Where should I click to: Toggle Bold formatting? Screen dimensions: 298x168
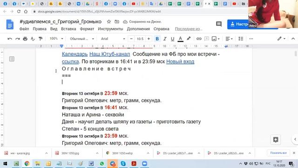pyautogui.click(x=157, y=39)
